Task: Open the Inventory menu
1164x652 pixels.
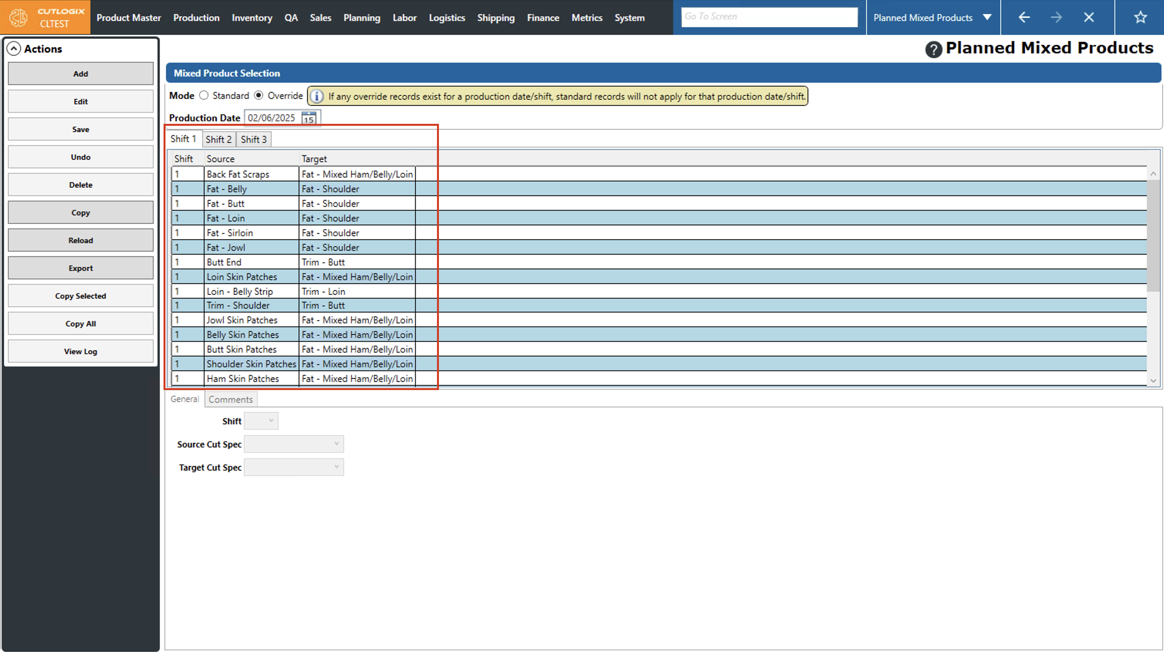Action: coord(252,18)
